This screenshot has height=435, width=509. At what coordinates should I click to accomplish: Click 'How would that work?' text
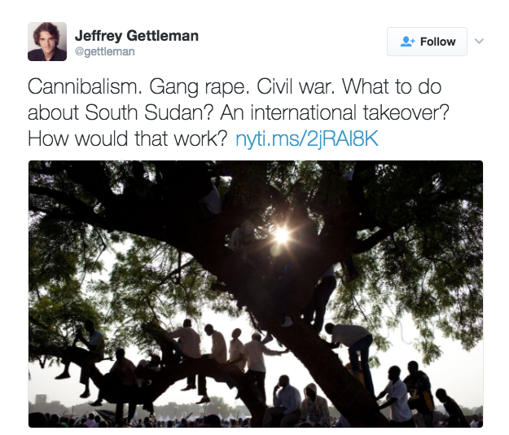(128, 139)
